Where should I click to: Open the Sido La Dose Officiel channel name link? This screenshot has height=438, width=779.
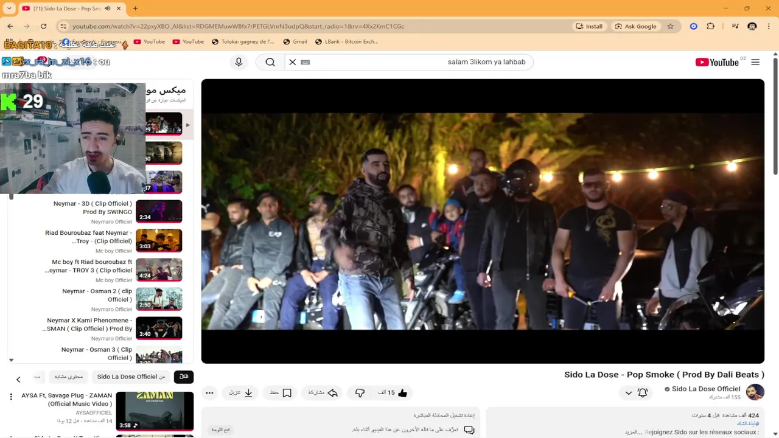(x=706, y=389)
